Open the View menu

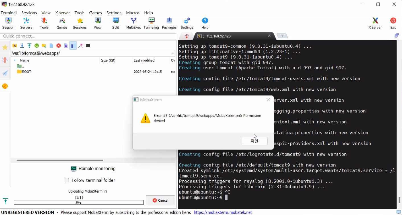tap(46, 13)
